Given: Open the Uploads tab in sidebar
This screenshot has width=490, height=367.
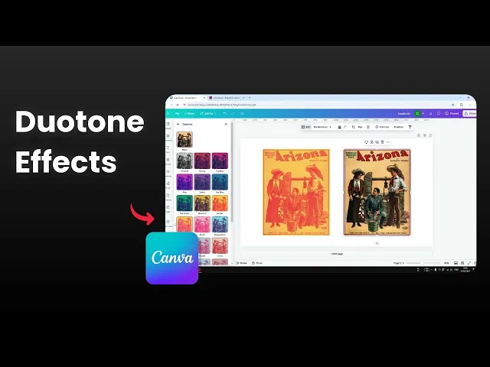Looking at the screenshot, I should pos(168,173).
